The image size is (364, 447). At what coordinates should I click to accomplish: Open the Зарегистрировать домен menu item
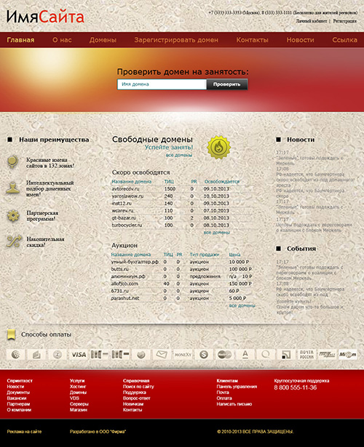click(176, 40)
